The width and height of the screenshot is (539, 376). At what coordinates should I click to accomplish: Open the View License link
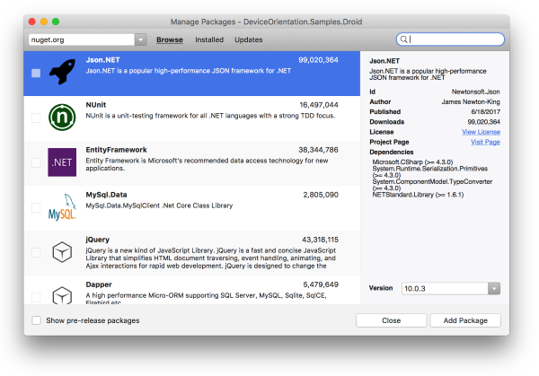pyautogui.click(x=481, y=132)
